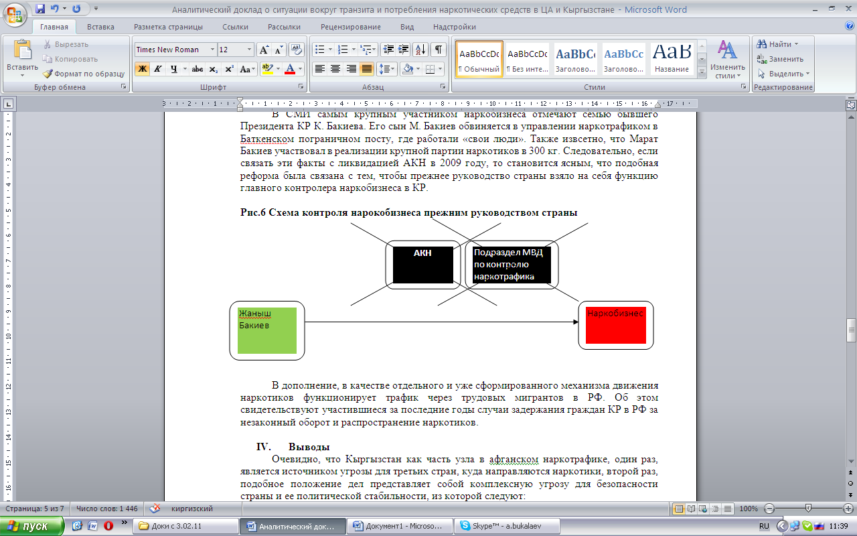Switch to Рассылки tab

[284, 27]
